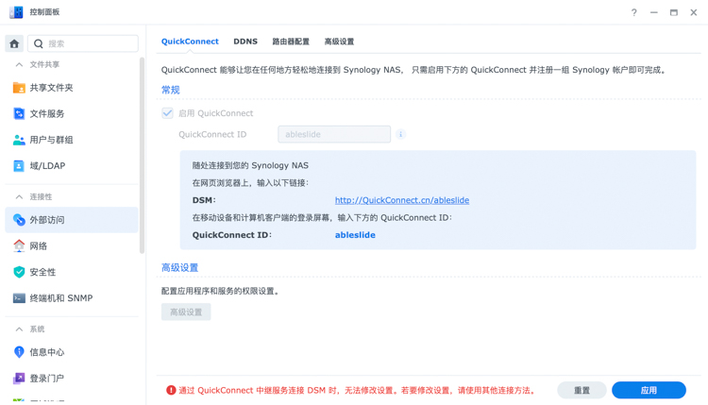Click the 常规 section heading

tap(171, 90)
